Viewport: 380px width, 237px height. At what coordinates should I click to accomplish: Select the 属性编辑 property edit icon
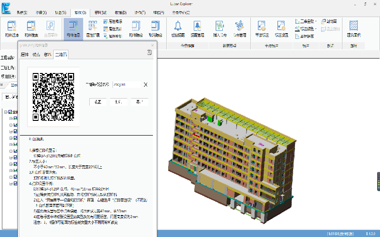(105, 21)
